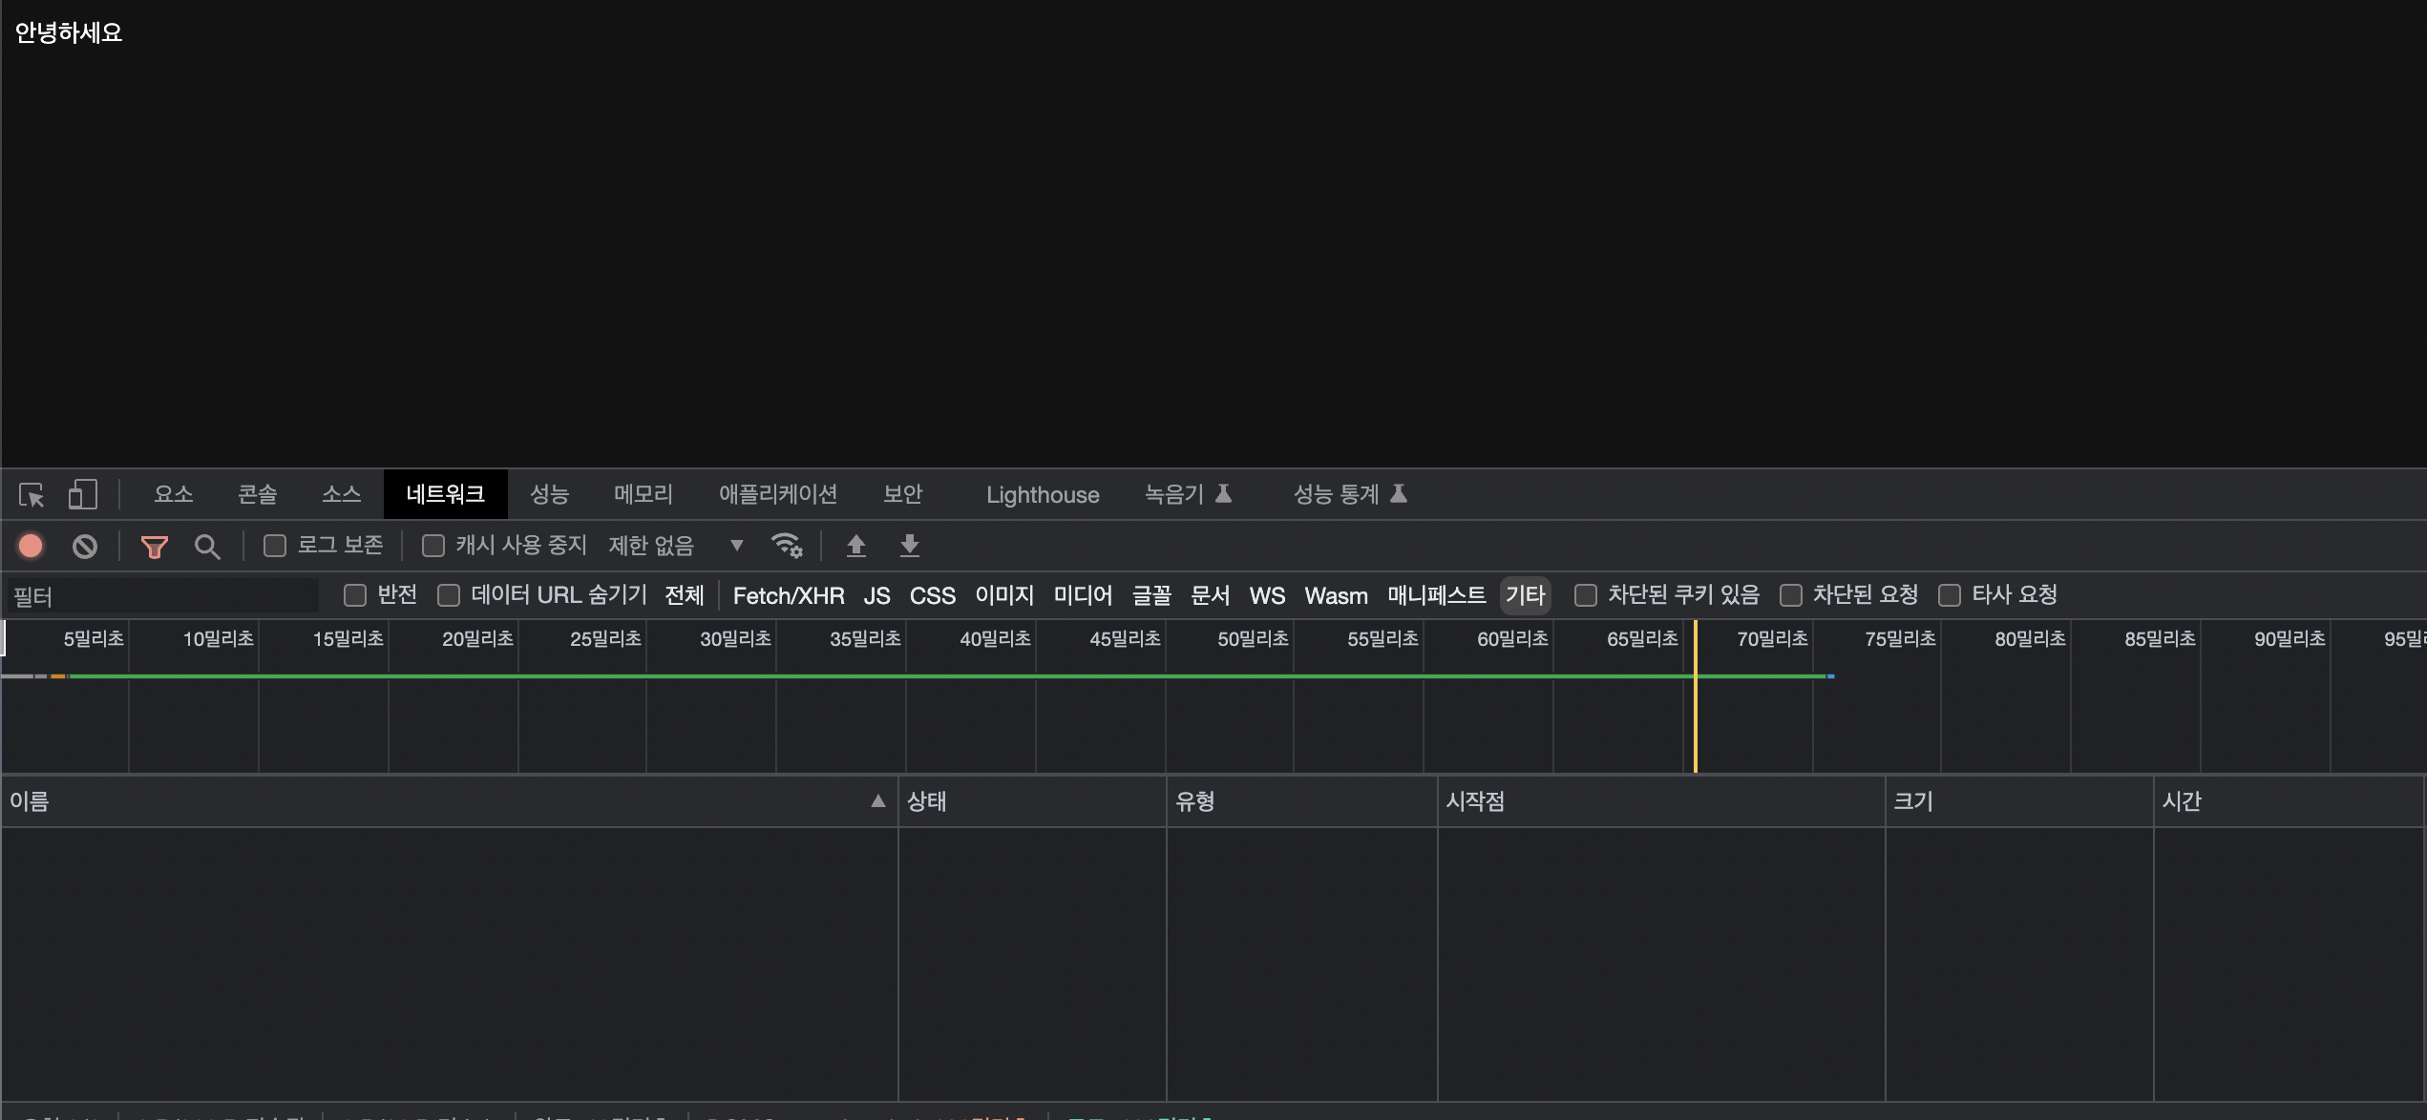Viewport: 2427px width, 1120px height.
Task: Clear the network log icon
Action: [x=85, y=546]
